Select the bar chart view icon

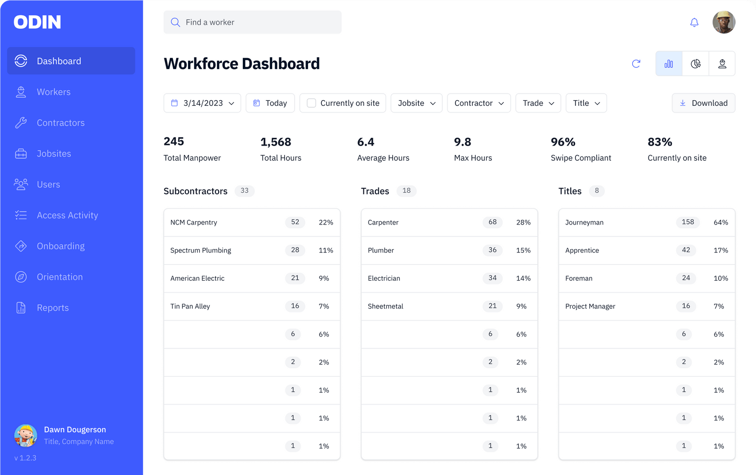[669, 63]
